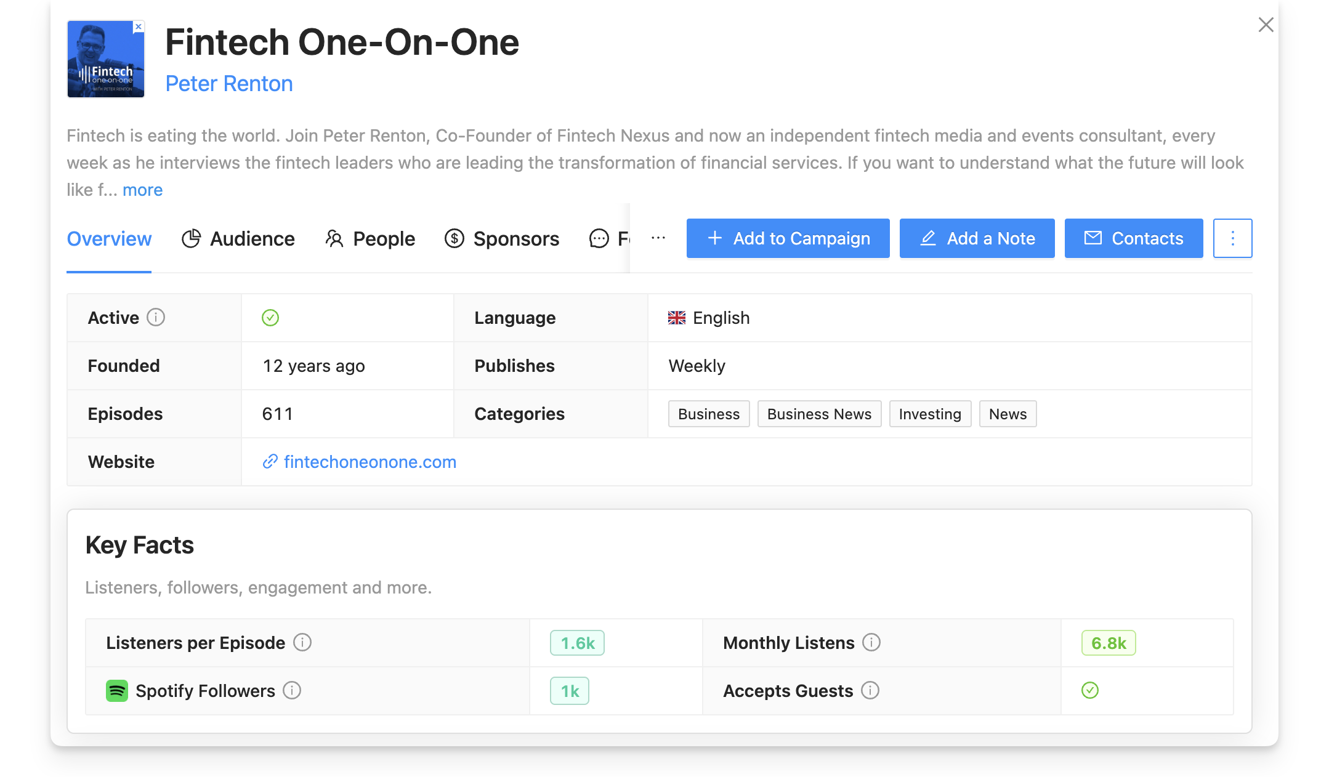Open Contacts for this podcast

point(1134,238)
